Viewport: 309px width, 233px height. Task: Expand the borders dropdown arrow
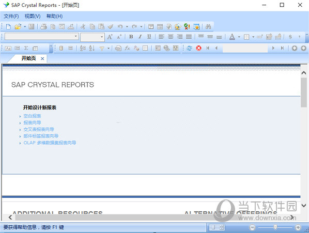(x=253, y=37)
